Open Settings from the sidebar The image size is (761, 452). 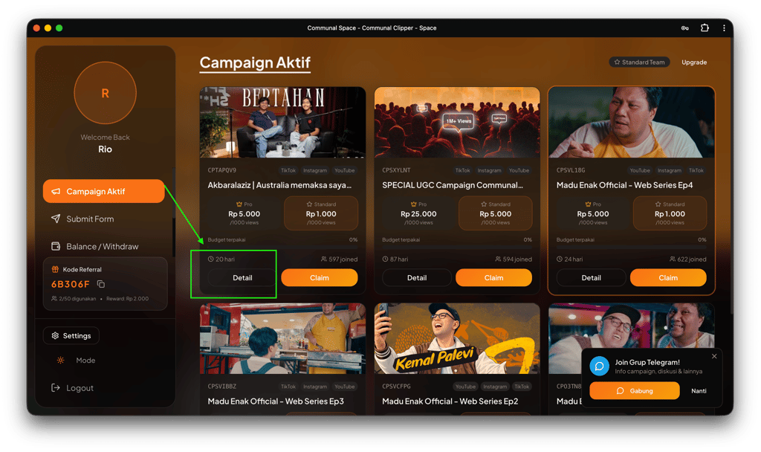tap(71, 335)
